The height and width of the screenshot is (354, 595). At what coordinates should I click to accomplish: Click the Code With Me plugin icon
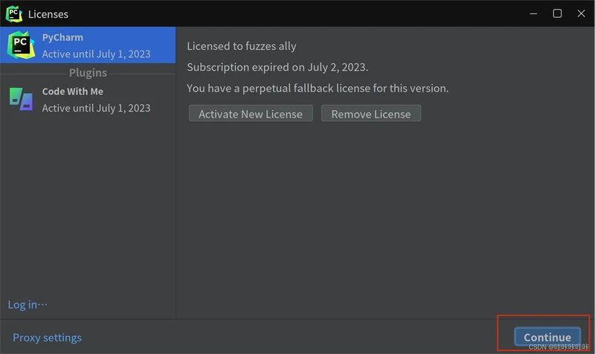[21, 99]
